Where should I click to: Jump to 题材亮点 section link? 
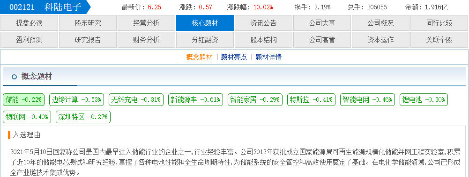[234, 57]
